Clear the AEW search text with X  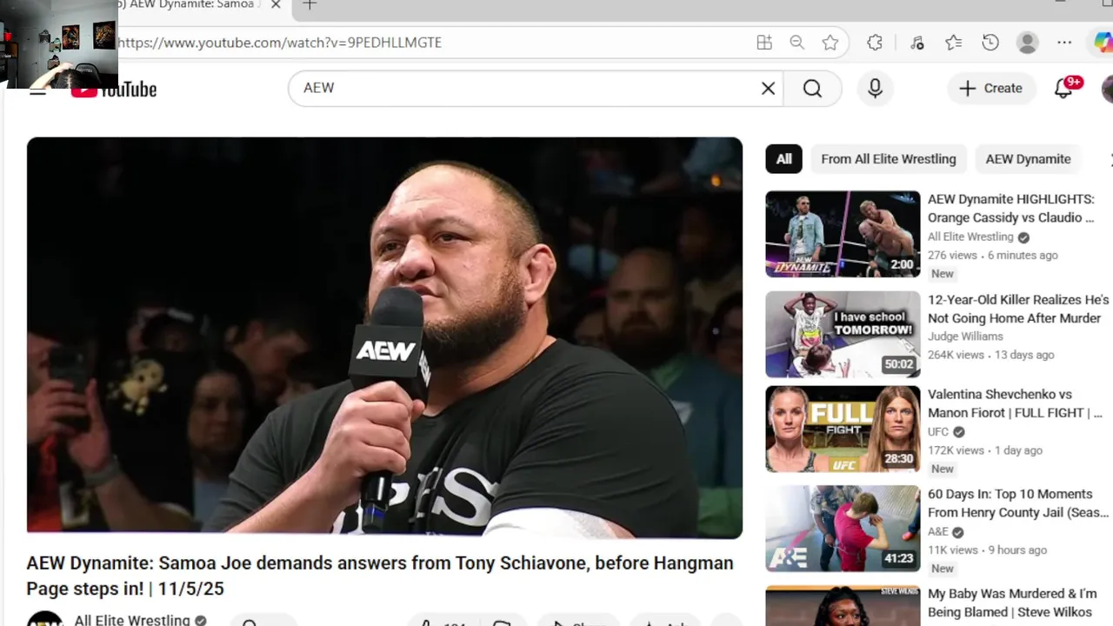(768, 88)
